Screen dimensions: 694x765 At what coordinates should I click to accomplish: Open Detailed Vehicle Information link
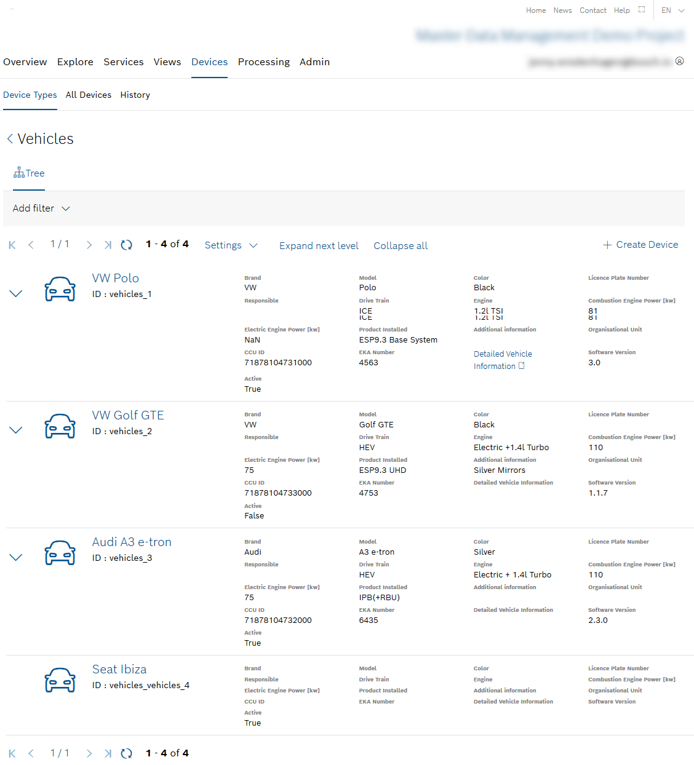[503, 360]
